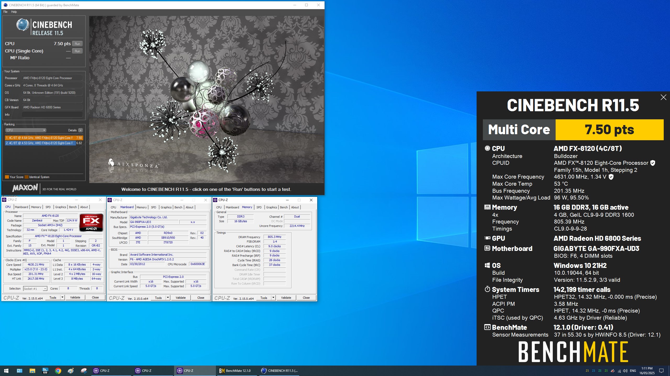This screenshot has width=670, height=376.
Task: Open Socket #1 selection dropdown in CPU-Z
Action: (x=35, y=289)
